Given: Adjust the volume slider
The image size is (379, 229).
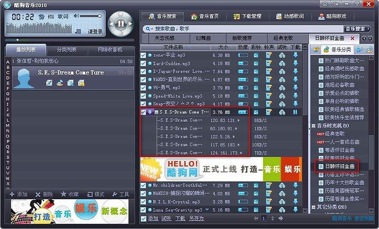Looking at the screenshot, I should pyautogui.click(x=91, y=16).
